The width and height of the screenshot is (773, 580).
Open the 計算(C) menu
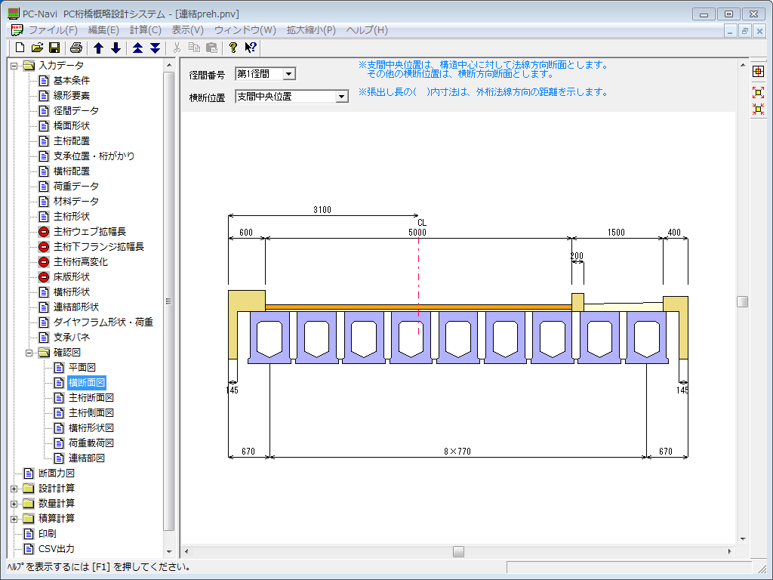(145, 30)
